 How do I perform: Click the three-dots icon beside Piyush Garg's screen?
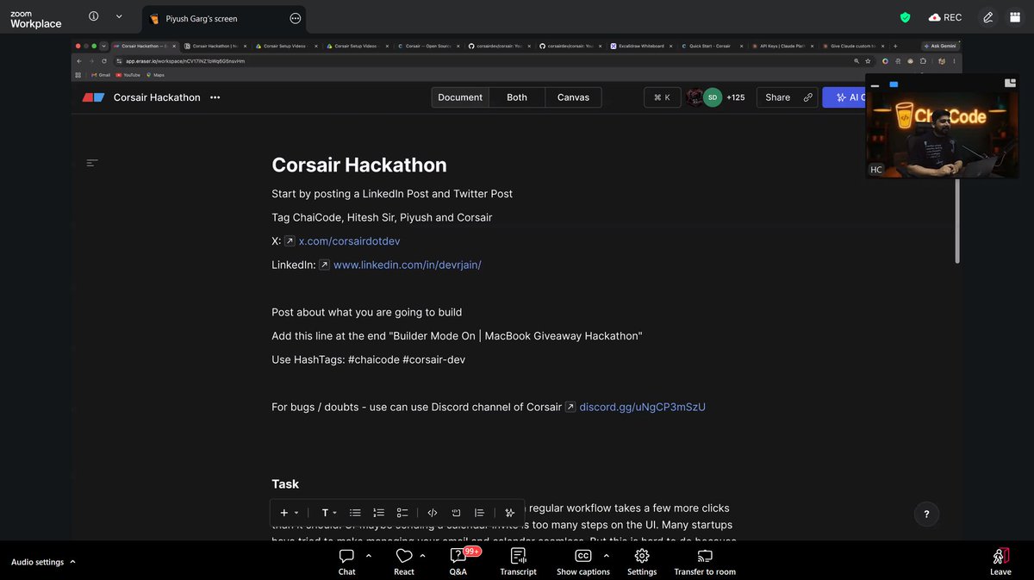(296, 18)
